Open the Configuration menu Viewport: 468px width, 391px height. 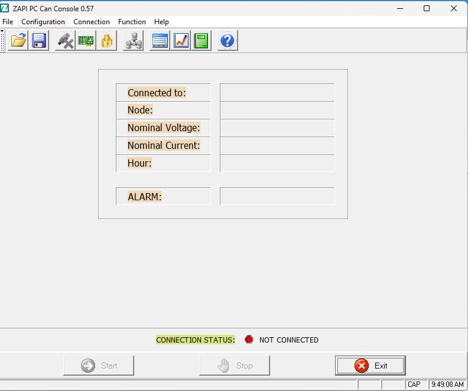[x=43, y=22]
